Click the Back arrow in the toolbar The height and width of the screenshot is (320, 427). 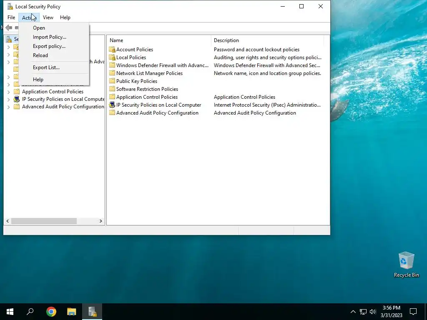point(9,27)
